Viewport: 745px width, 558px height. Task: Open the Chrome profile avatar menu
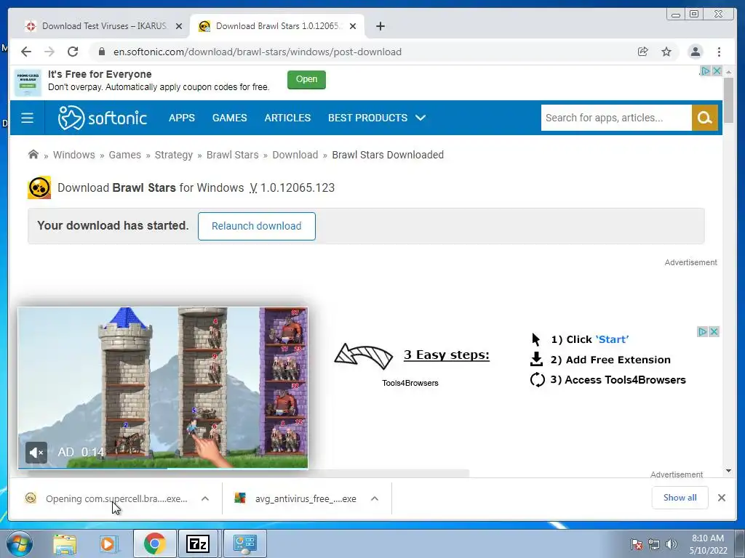click(695, 52)
